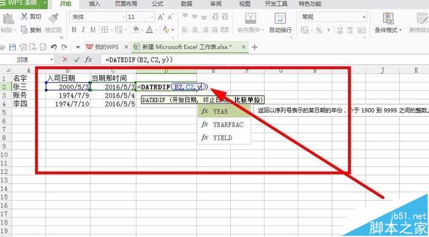Toggle Bold formatting
Viewport: 429px width, 237px height.
coord(74,29)
